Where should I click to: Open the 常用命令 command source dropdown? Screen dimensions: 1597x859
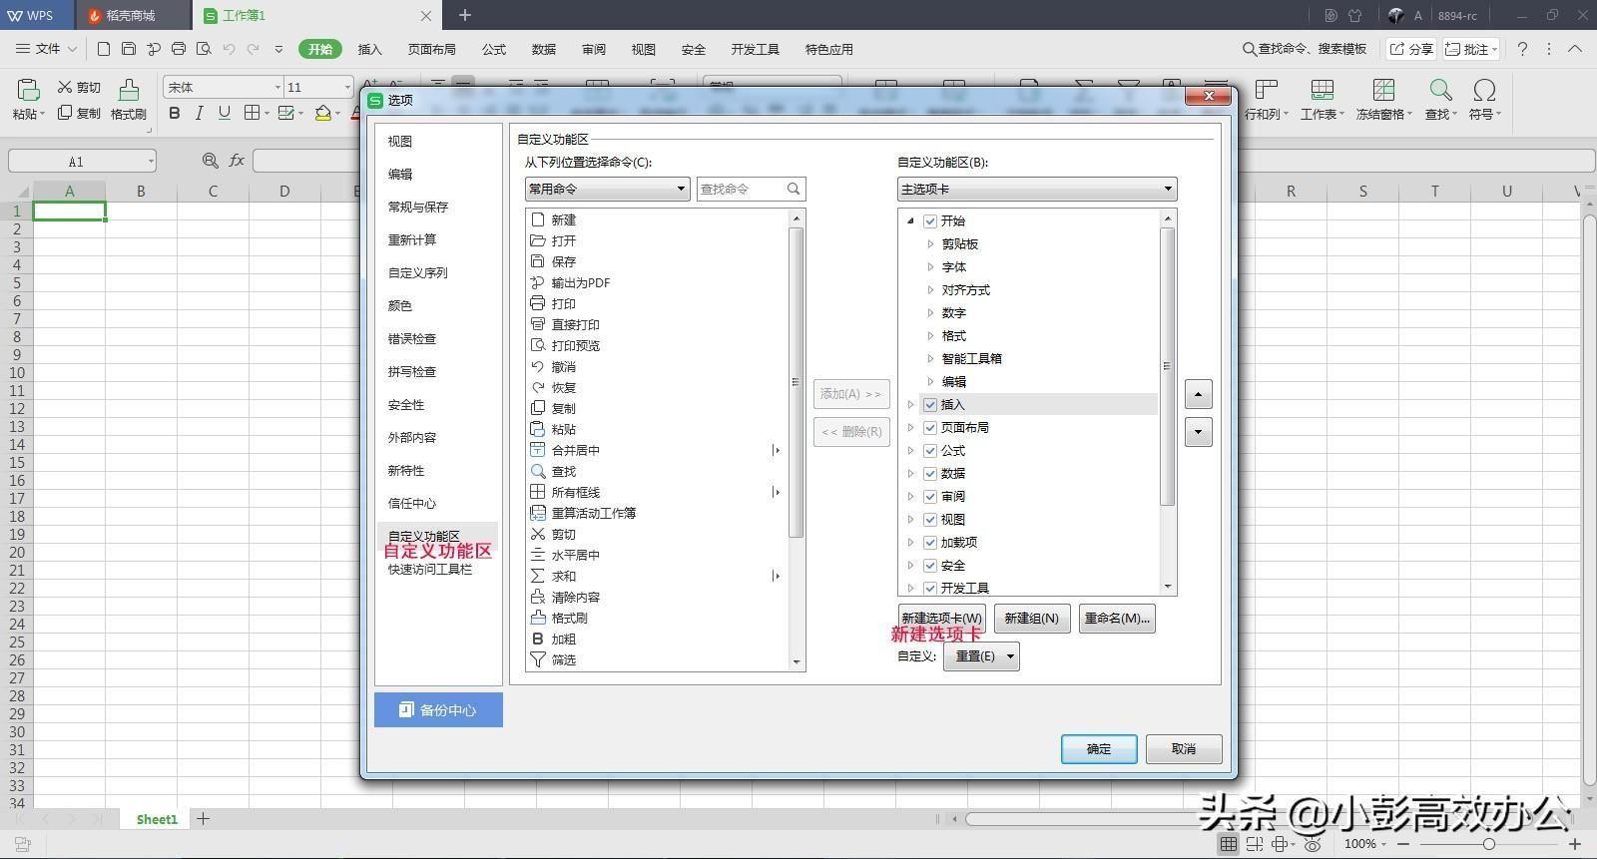point(607,189)
